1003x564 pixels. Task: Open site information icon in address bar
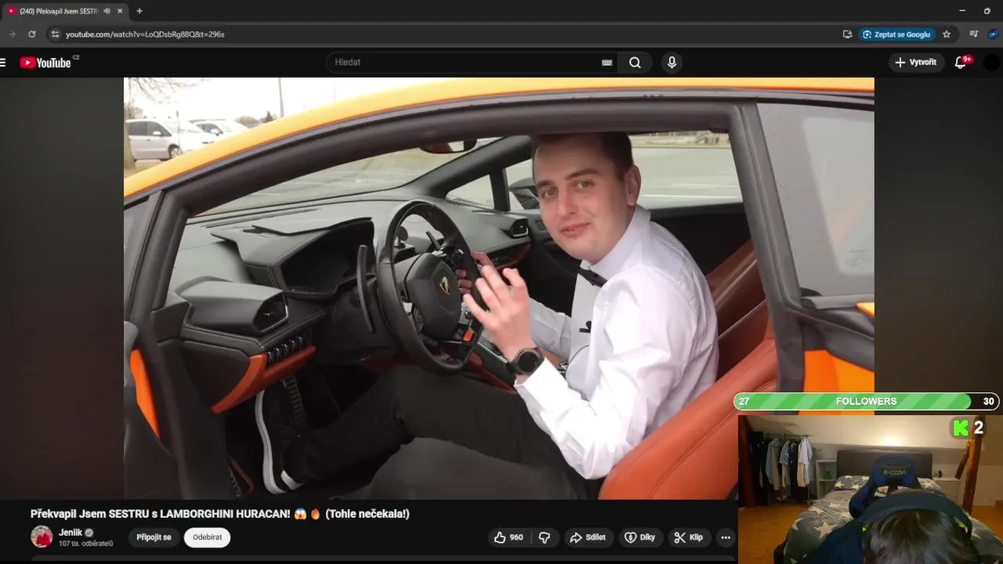point(54,34)
